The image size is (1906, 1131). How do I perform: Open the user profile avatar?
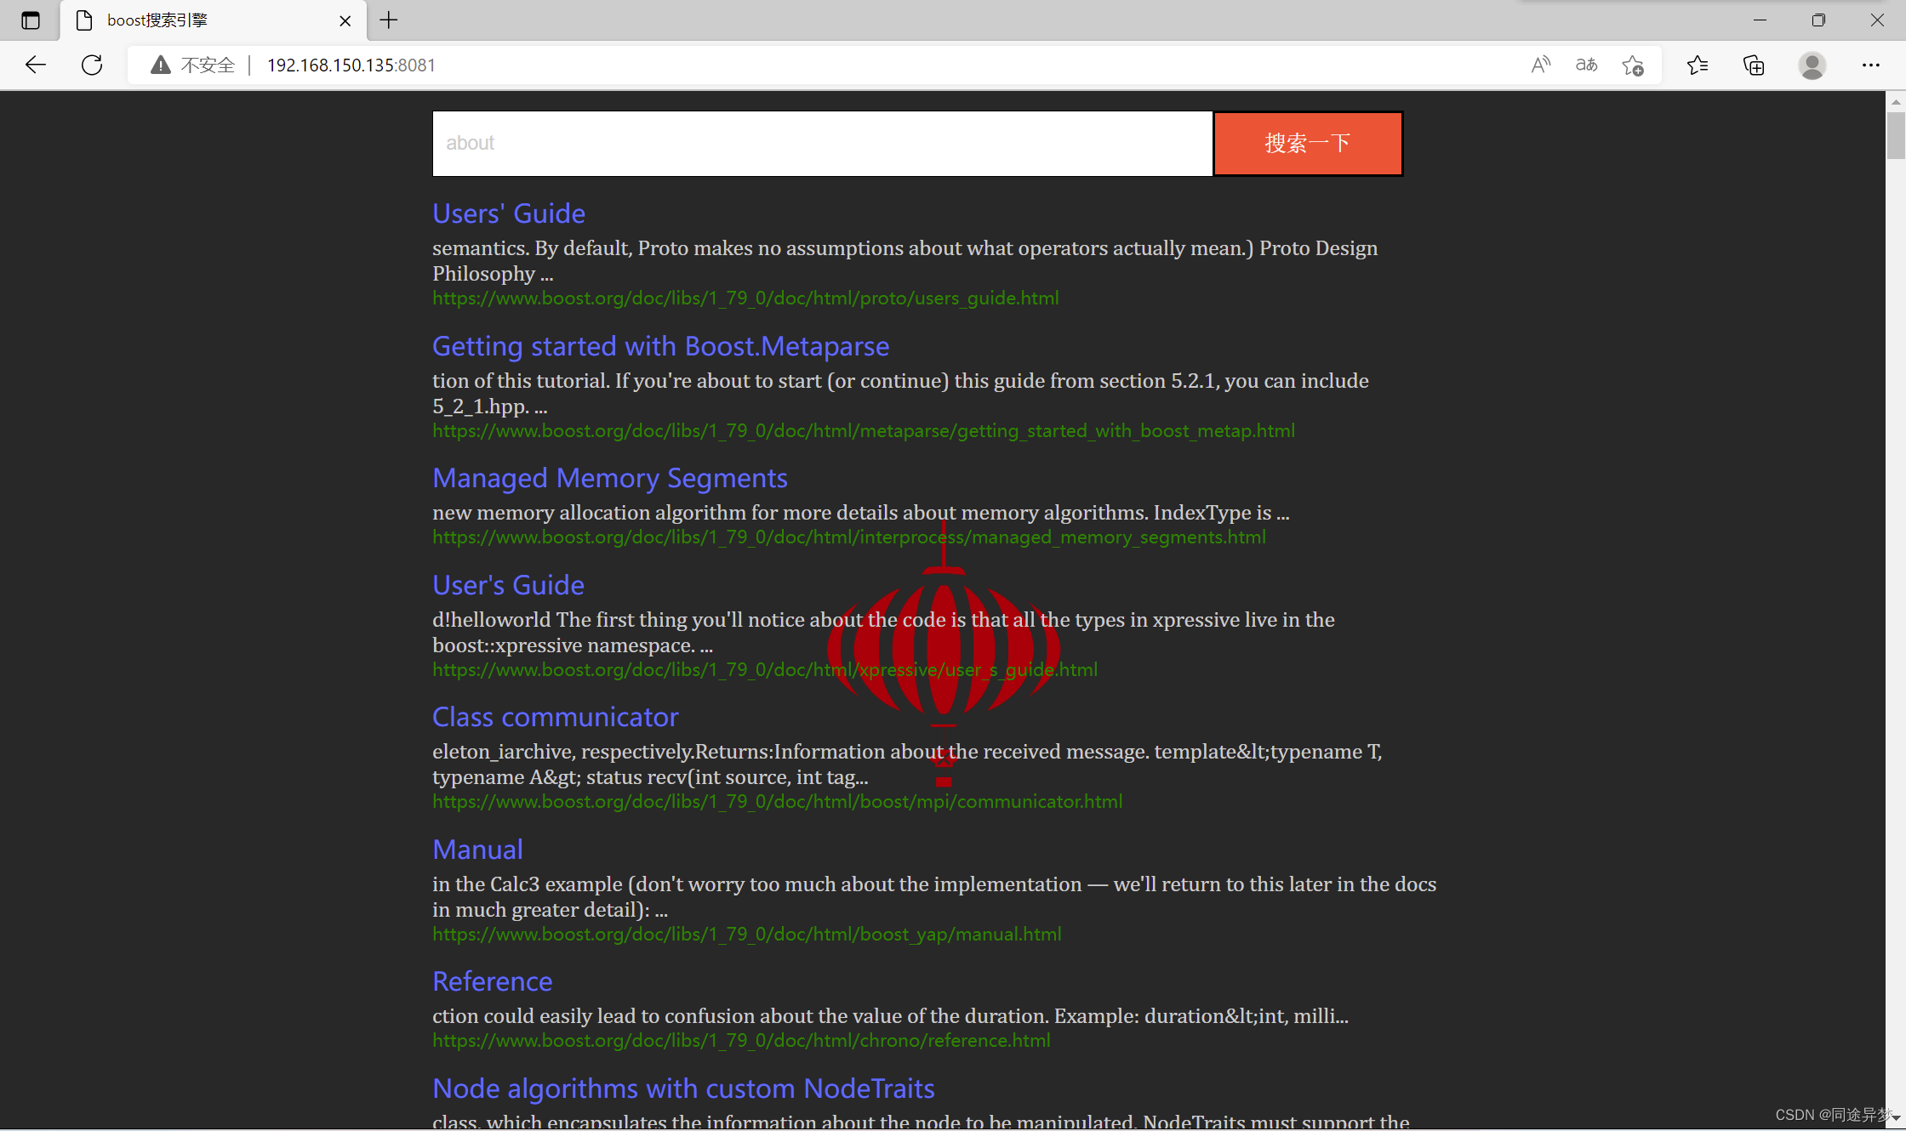pyautogui.click(x=1812, y=65)
